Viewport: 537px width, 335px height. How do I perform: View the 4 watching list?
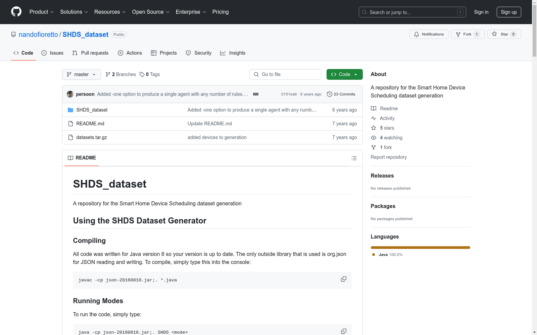click(387, 138)
